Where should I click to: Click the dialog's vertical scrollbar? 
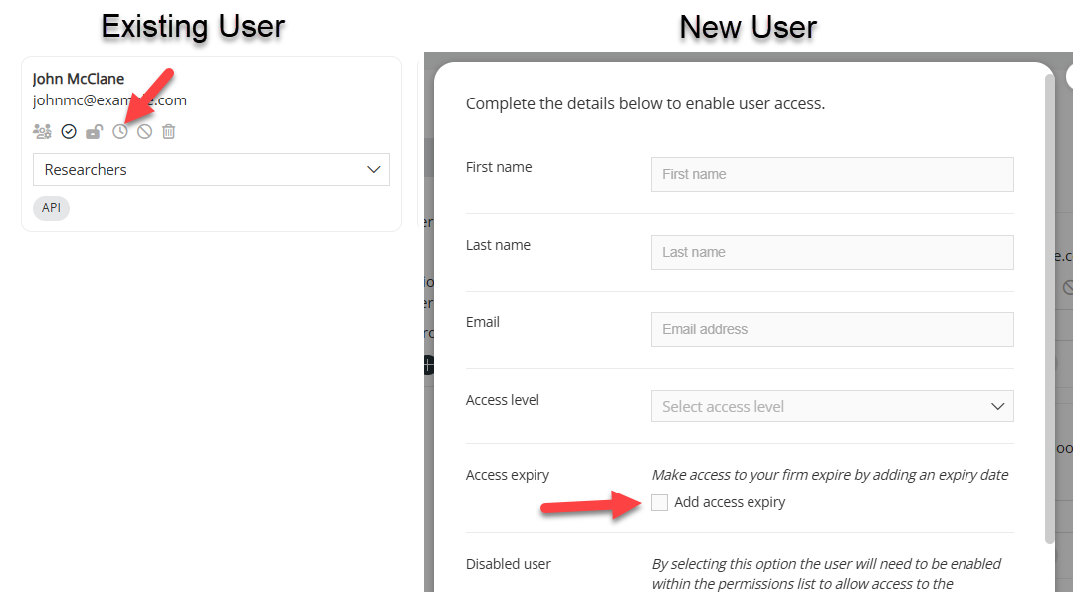pyautogui.click(x=1050, y=308)
